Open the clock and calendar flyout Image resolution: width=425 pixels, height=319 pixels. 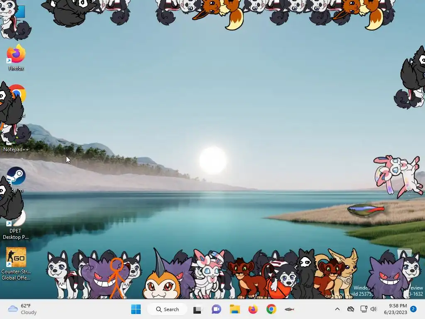coord(396,309)
